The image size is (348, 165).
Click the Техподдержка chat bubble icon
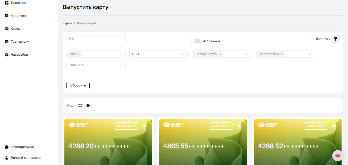point(7,147)
